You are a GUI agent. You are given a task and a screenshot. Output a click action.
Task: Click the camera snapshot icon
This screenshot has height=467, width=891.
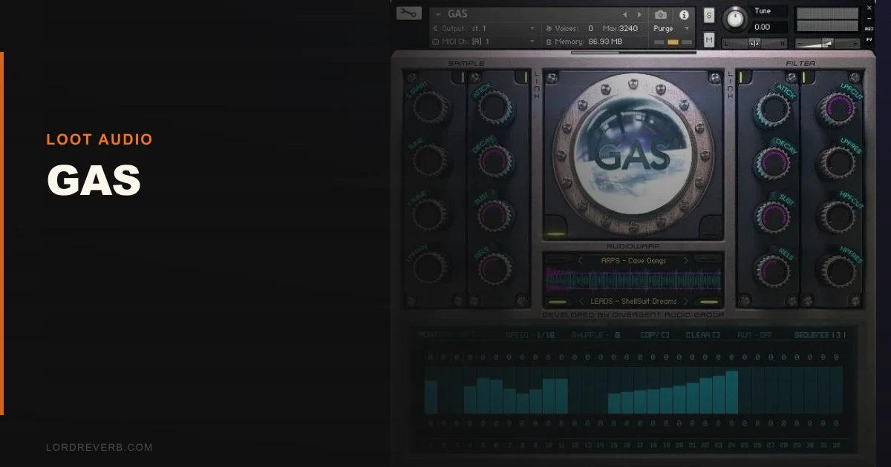tap(661, 14)
